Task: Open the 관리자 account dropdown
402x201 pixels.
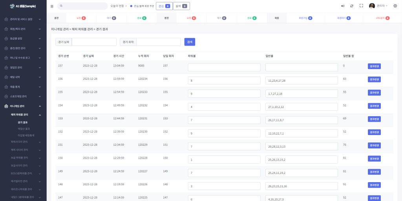Action: coord(382,6)
